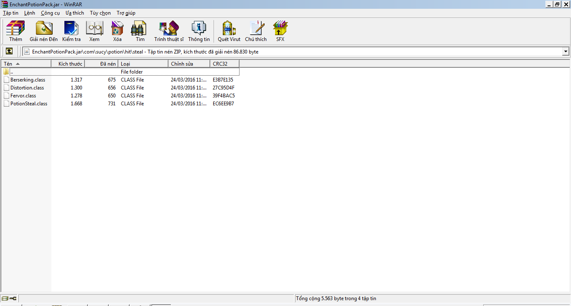This screenshot has height=306, width=571.
Task: Open the Lệnh menu
Action: (30, 13)
